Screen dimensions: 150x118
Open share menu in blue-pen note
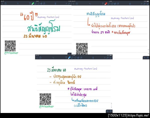coord(40,58)
